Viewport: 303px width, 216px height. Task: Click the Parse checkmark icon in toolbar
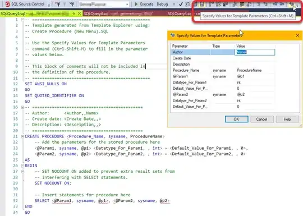tap(181, 4)
